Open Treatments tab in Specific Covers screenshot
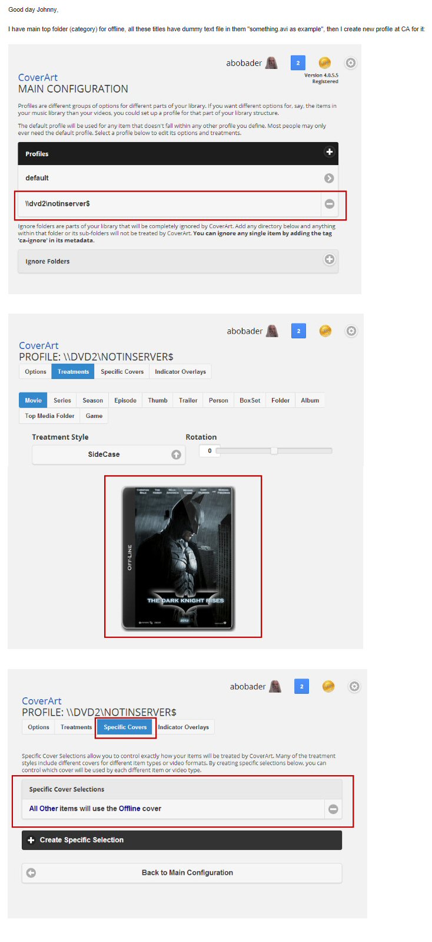Screen dimensions: 432x942 tap(76, 727)
